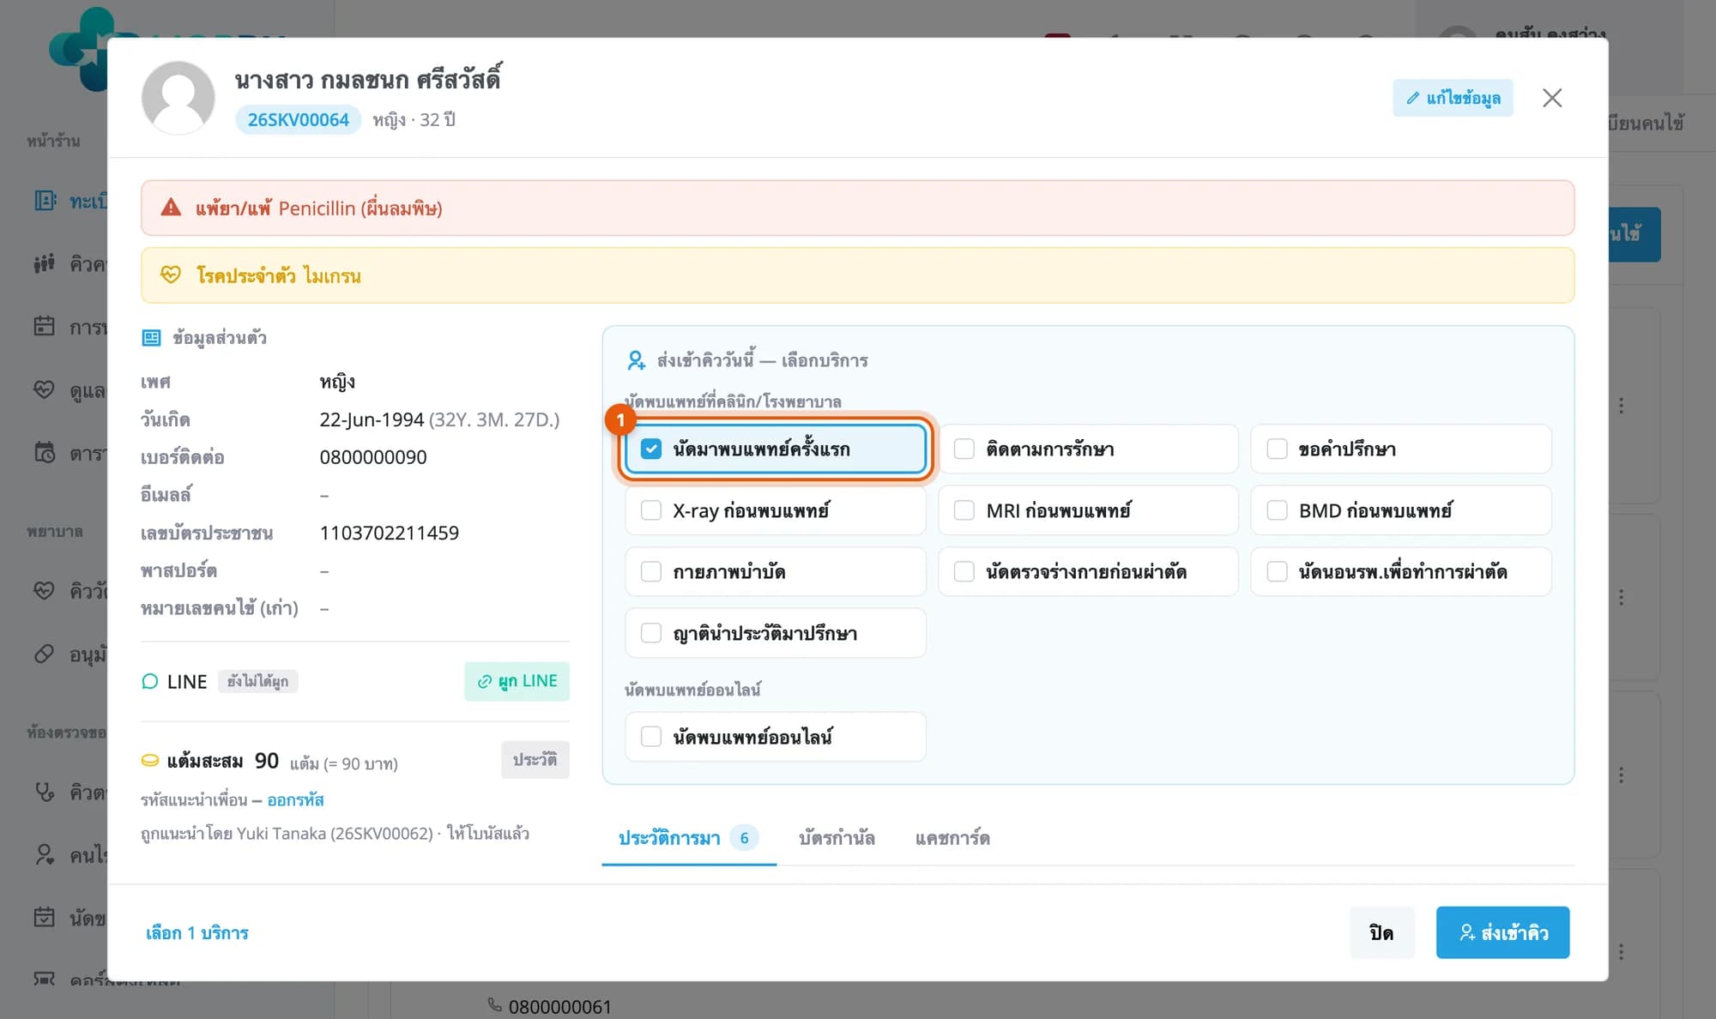The image size is (1716, 1019).
Task: Click allergy warning triangle icon
Action: [x=171, y=208]
